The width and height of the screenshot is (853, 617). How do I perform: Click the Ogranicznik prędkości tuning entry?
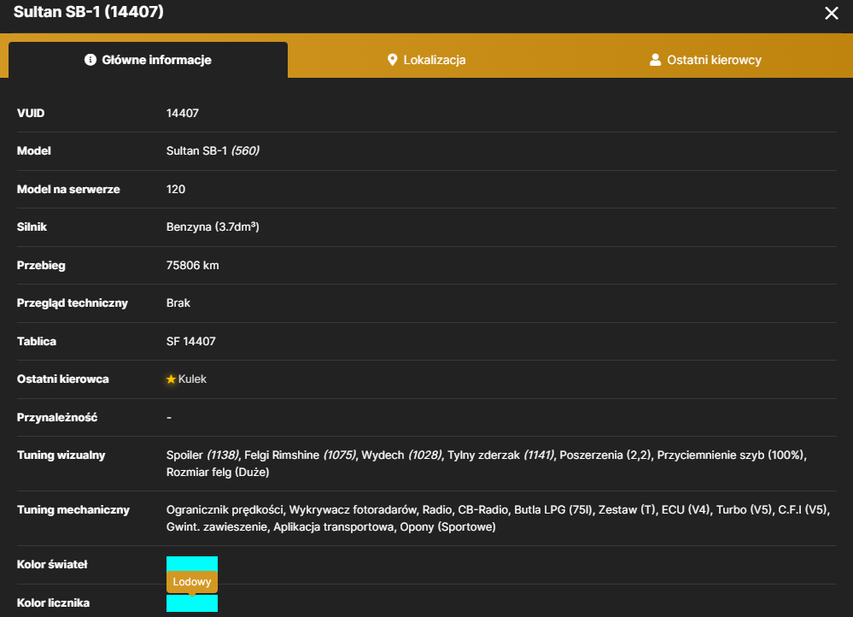(225, 509)
